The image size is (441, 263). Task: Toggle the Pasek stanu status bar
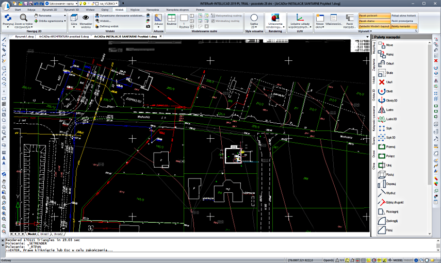(374, 21)
